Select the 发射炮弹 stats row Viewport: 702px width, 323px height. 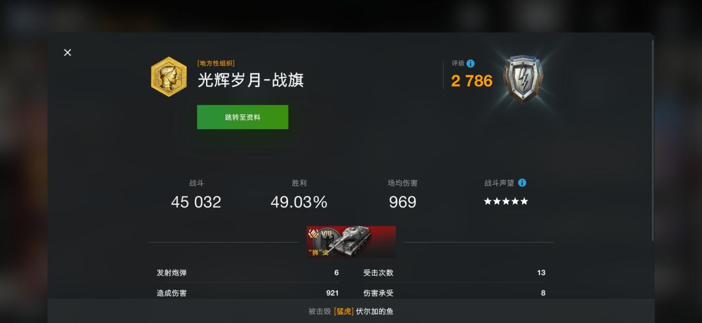click(x=248, y=272)
